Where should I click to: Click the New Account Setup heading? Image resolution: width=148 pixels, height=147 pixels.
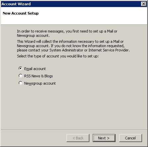(21, 13)
